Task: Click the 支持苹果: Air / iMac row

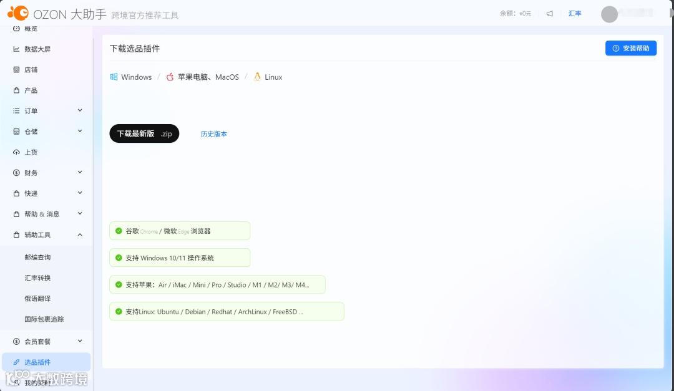Action: tap(218, 284)
